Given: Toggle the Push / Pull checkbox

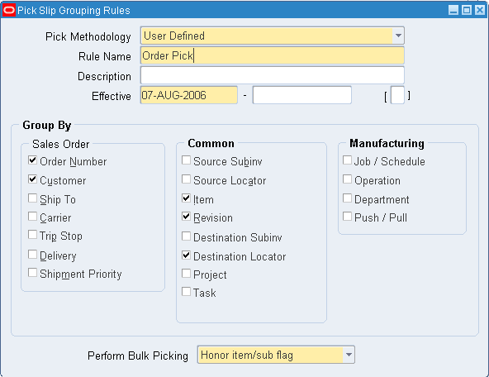Looking at the screenshot, I should [x=347, y=217].
